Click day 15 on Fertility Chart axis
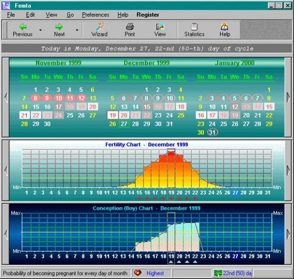The image size is (294, 279). [x=139, y=193]
